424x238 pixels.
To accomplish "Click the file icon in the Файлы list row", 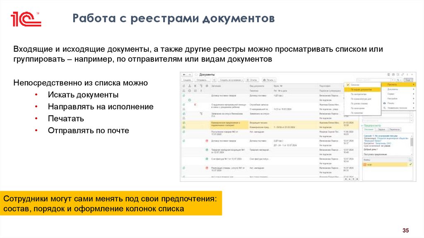I will point(365,164).
